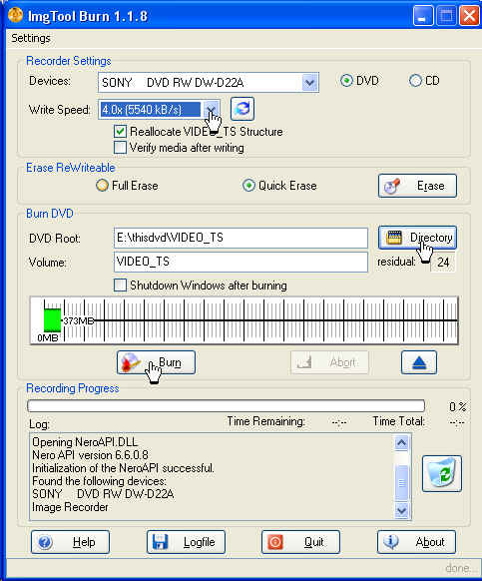Click the Erase disc button
The image size is (482, 581).
click(x=417, y=186)
